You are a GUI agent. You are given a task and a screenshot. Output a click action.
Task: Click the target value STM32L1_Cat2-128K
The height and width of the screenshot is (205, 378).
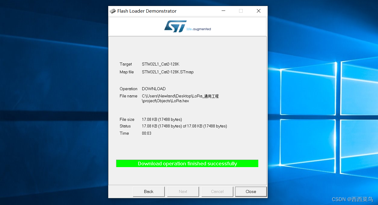coord(161,64)
